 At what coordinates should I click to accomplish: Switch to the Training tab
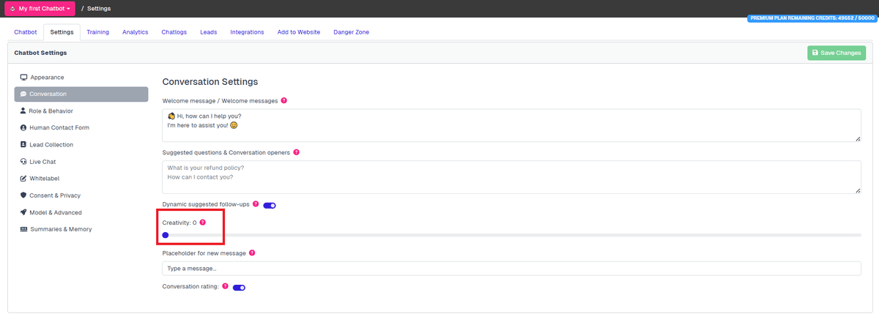97,32
